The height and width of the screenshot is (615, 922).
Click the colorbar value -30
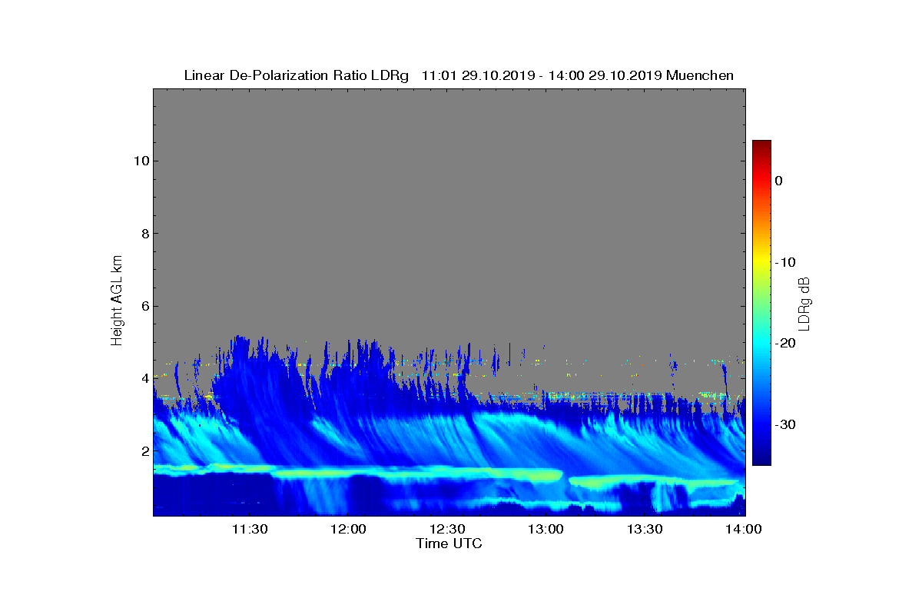point(785,425)
